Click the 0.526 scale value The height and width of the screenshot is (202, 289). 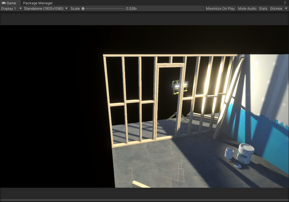coord(131,9)
